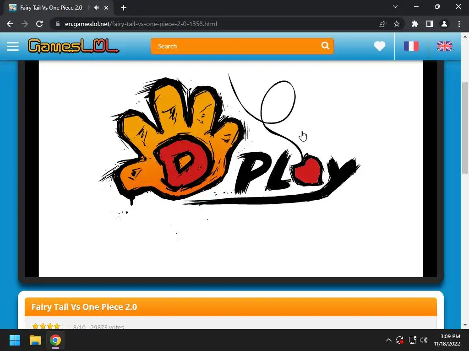
Task: Open favorites with the white heart icon
Action: click(x=380, y=46)
